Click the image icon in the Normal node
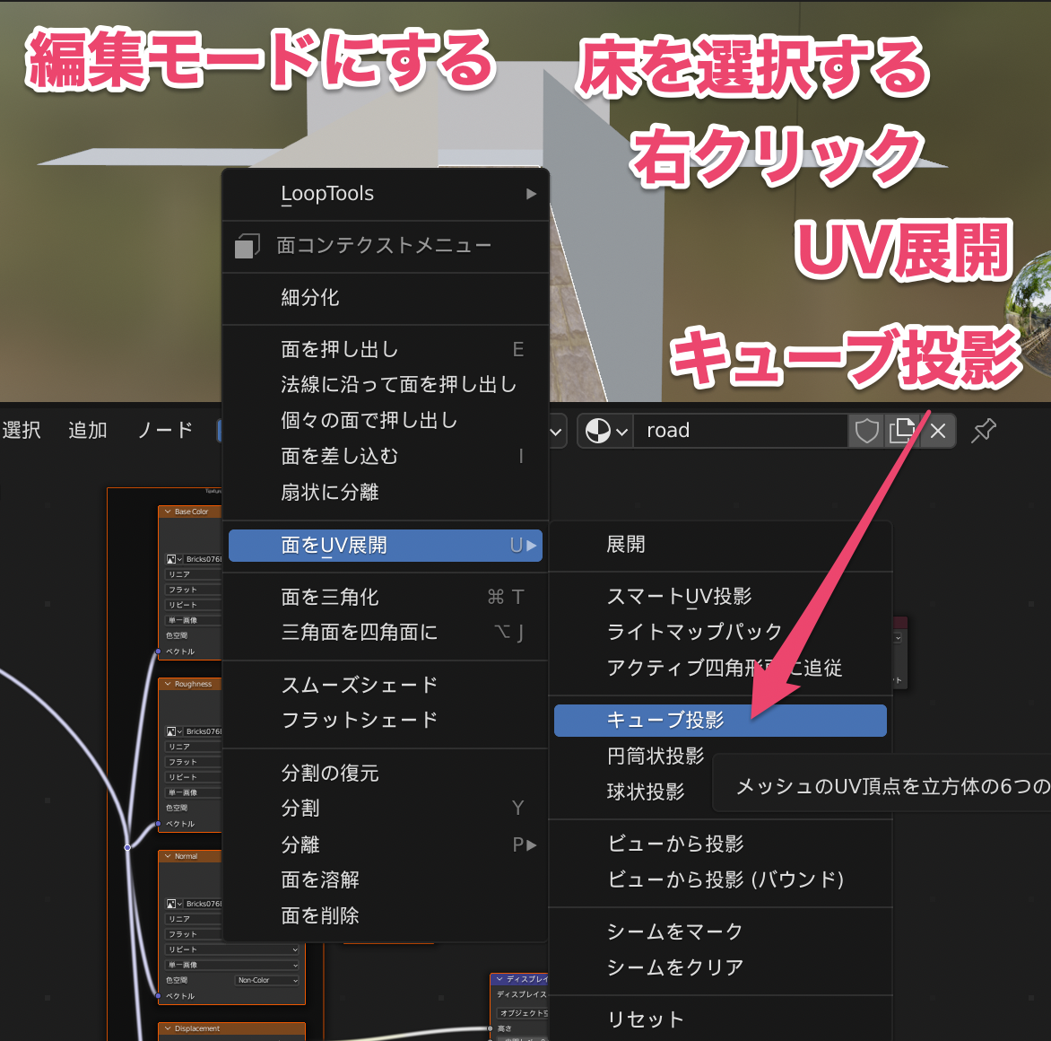Viewport: 1051px width, 1041px height. pyautogui.click(x=172, y=905)
